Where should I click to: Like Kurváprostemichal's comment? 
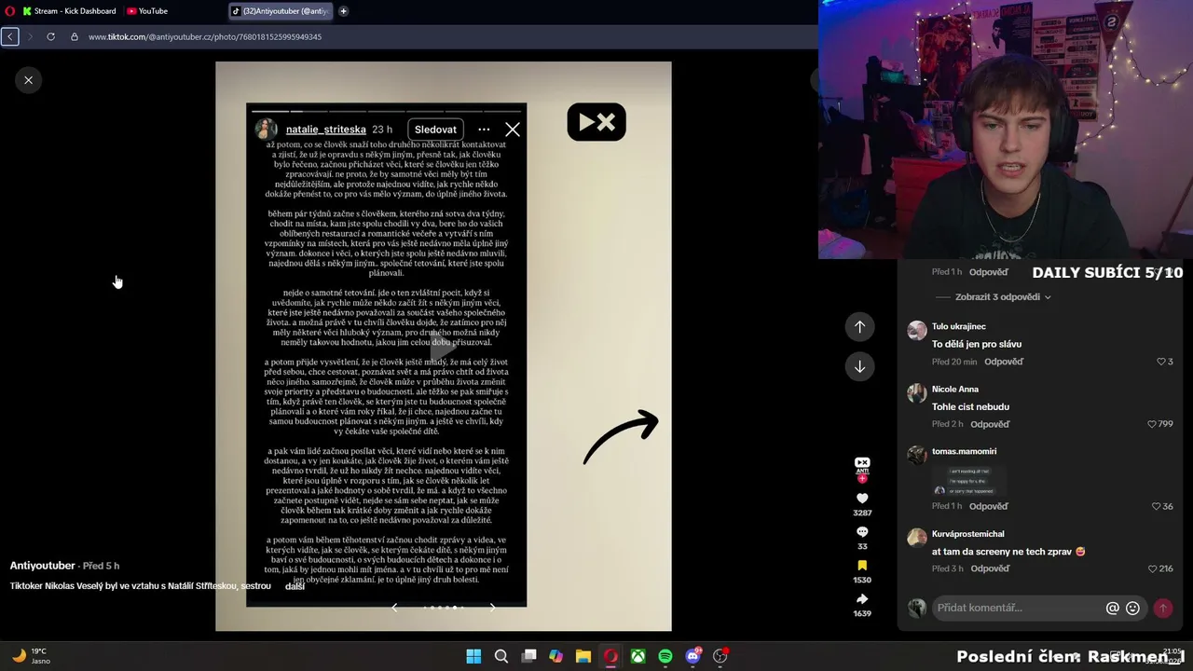pyautogui.click(x=1152, y=568)
